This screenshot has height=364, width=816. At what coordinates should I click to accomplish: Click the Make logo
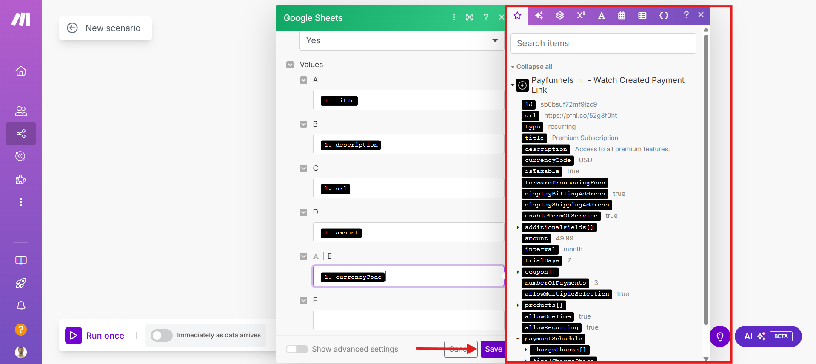[x=21, y=19]
